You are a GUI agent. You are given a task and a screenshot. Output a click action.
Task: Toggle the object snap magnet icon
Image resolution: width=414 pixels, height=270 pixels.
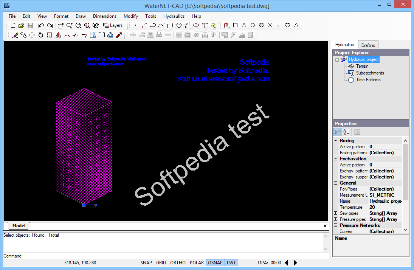click(x=226, y=25)
